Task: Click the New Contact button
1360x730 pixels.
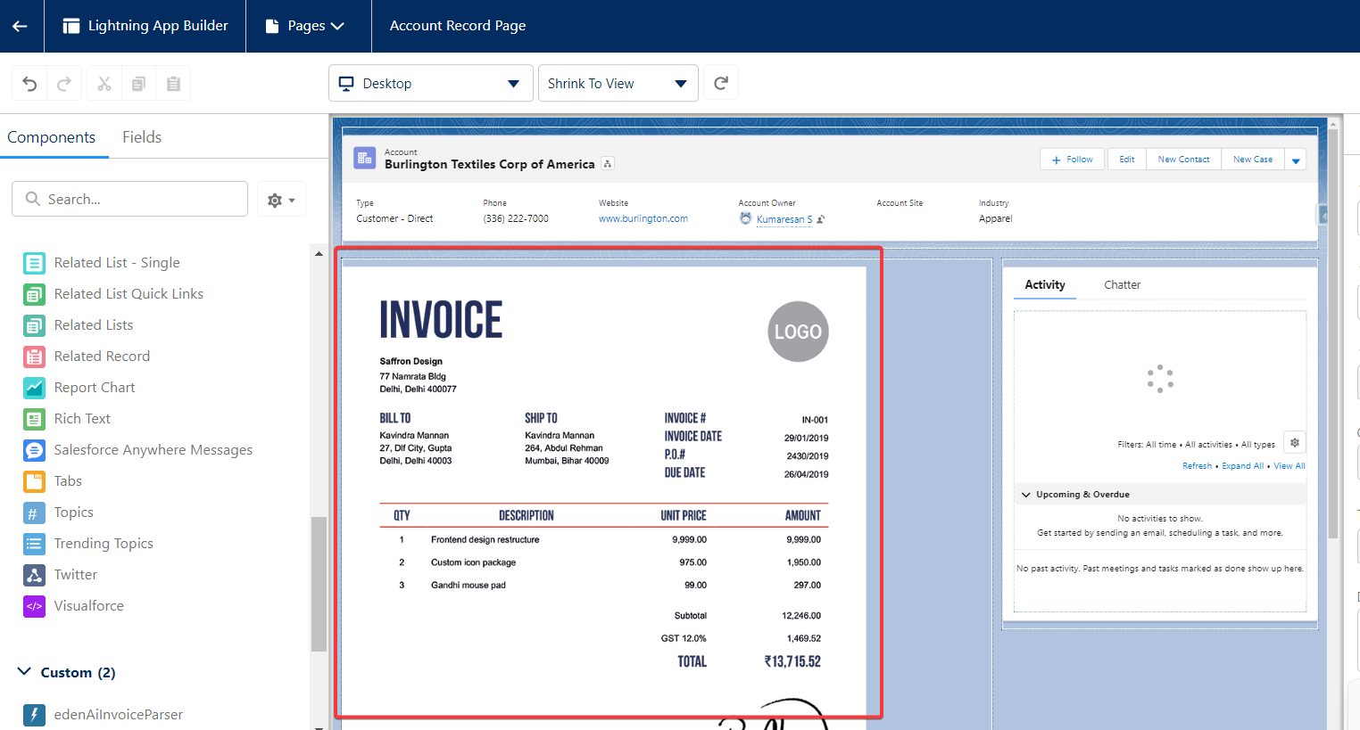Action: [1183, 160]
